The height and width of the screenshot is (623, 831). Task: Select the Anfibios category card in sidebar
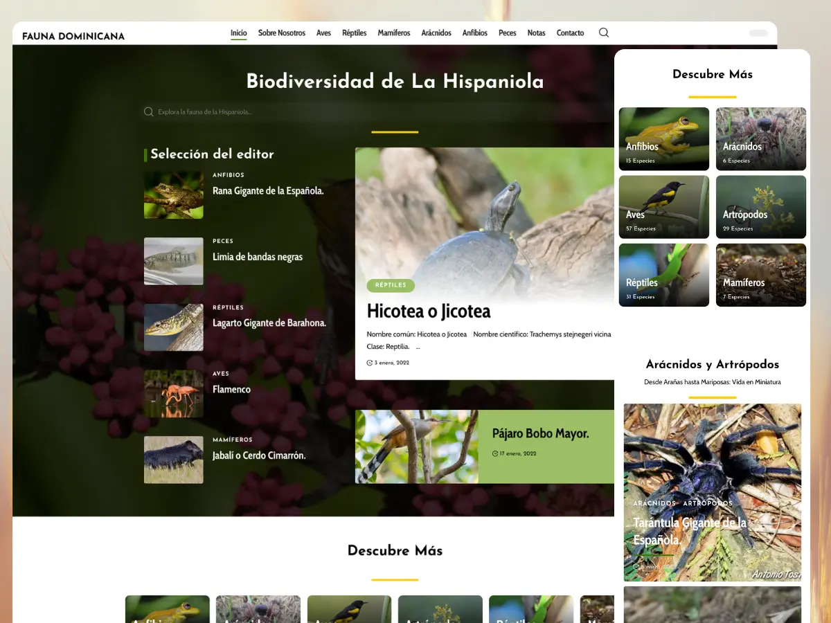(x=664, y=138)
